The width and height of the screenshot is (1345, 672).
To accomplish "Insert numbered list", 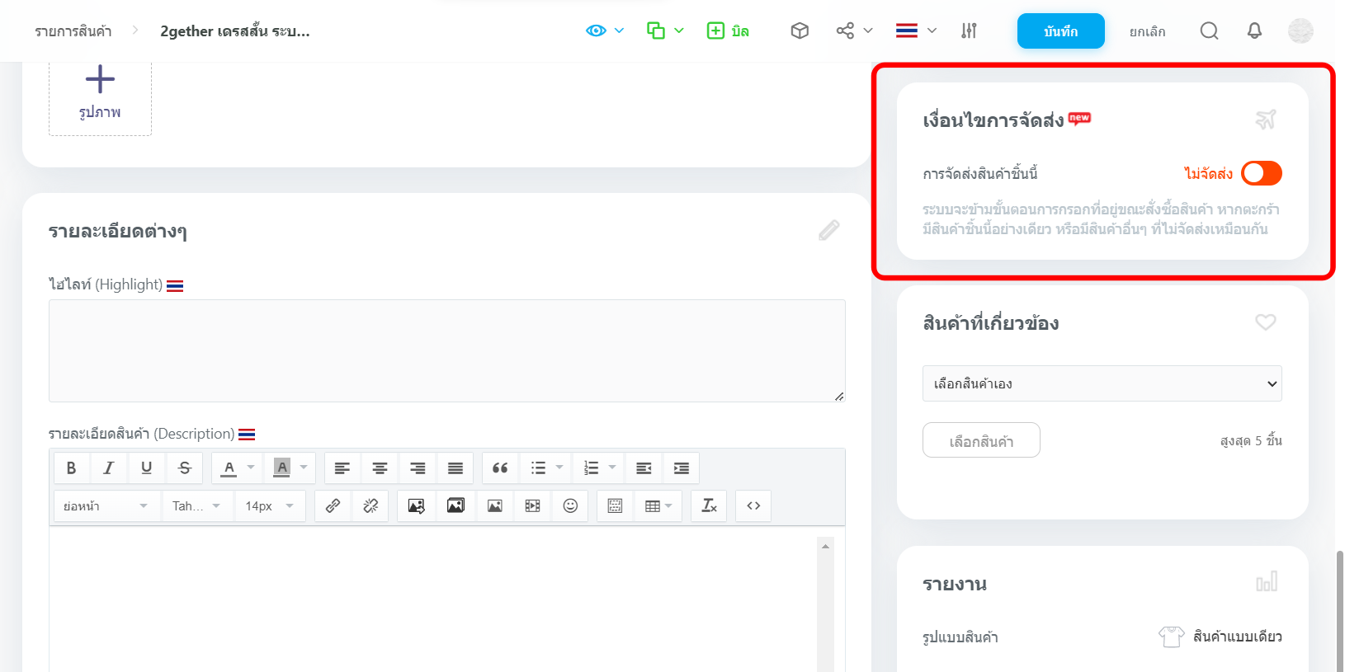I will (591, 468).
